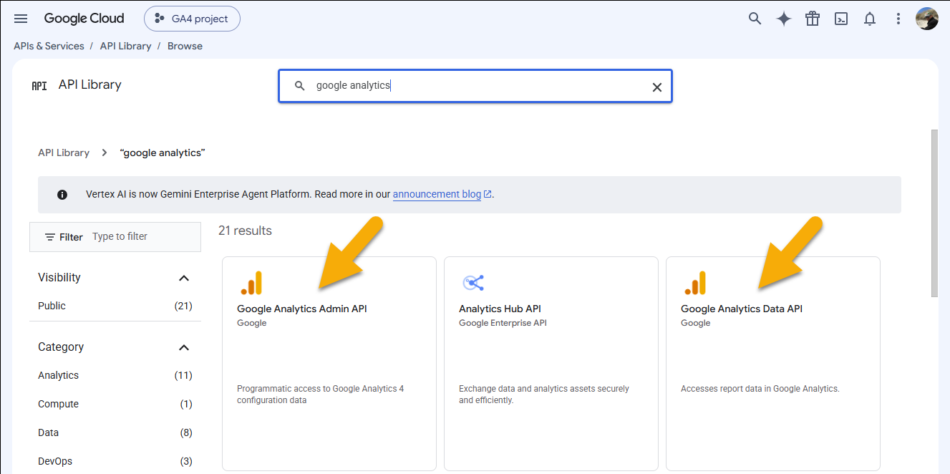Activate the Cloud Shell terminal icon

[841, 19]
